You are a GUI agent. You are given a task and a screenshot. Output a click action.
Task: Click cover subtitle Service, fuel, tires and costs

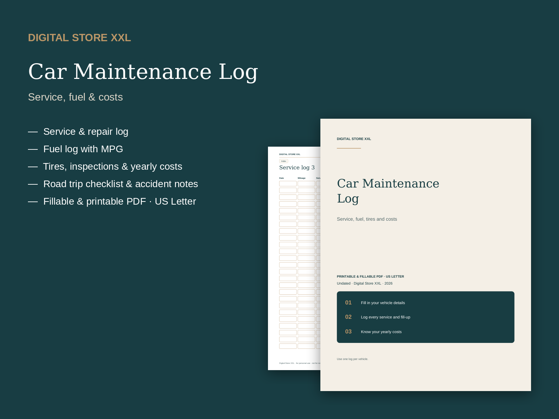367,219
